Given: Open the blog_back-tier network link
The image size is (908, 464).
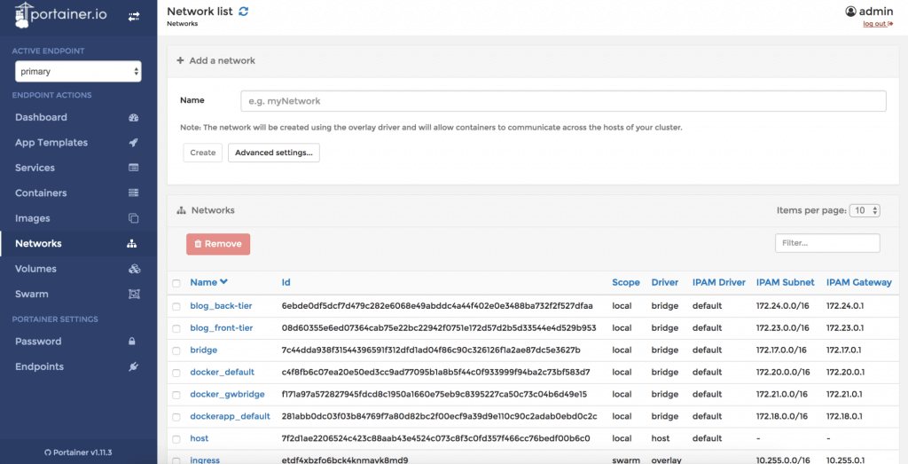Looking at the screenshot, I should [221, 306].
